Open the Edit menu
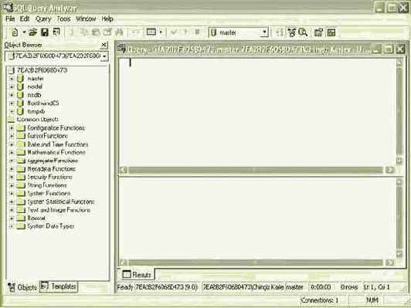The image size is (411, 308). tap(25, 19)
